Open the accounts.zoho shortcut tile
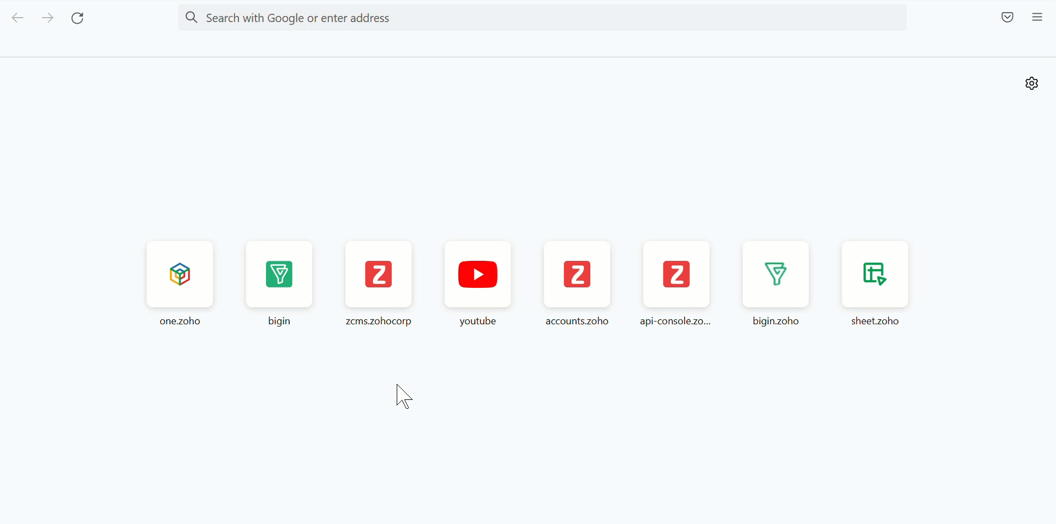Screen dimensions: 1056x524 click(577, 274)
